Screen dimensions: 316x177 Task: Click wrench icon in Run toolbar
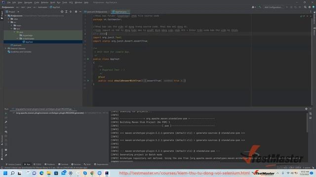6,122
